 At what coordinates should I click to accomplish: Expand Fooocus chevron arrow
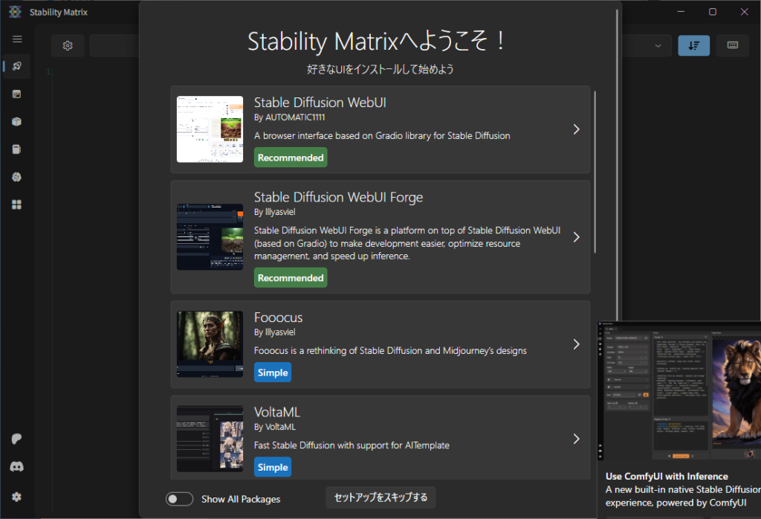tap(576, 344)
